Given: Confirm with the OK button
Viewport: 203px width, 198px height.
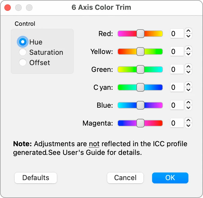Looking at the screenshot, I should point(170,178).
